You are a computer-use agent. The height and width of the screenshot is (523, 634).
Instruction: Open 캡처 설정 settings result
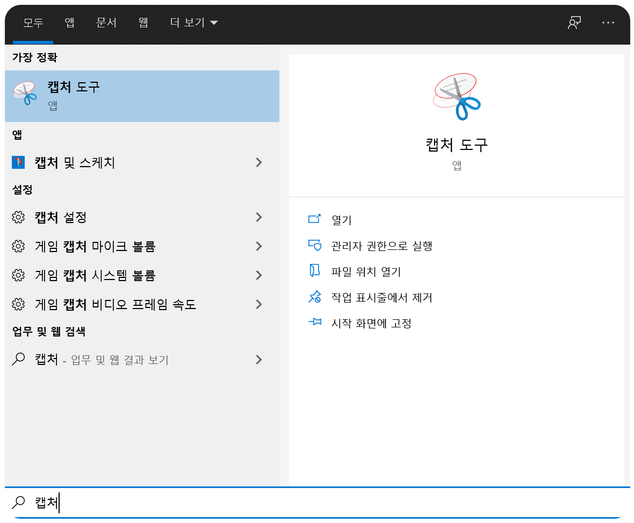pyautogui.click(x=142, y=217)
